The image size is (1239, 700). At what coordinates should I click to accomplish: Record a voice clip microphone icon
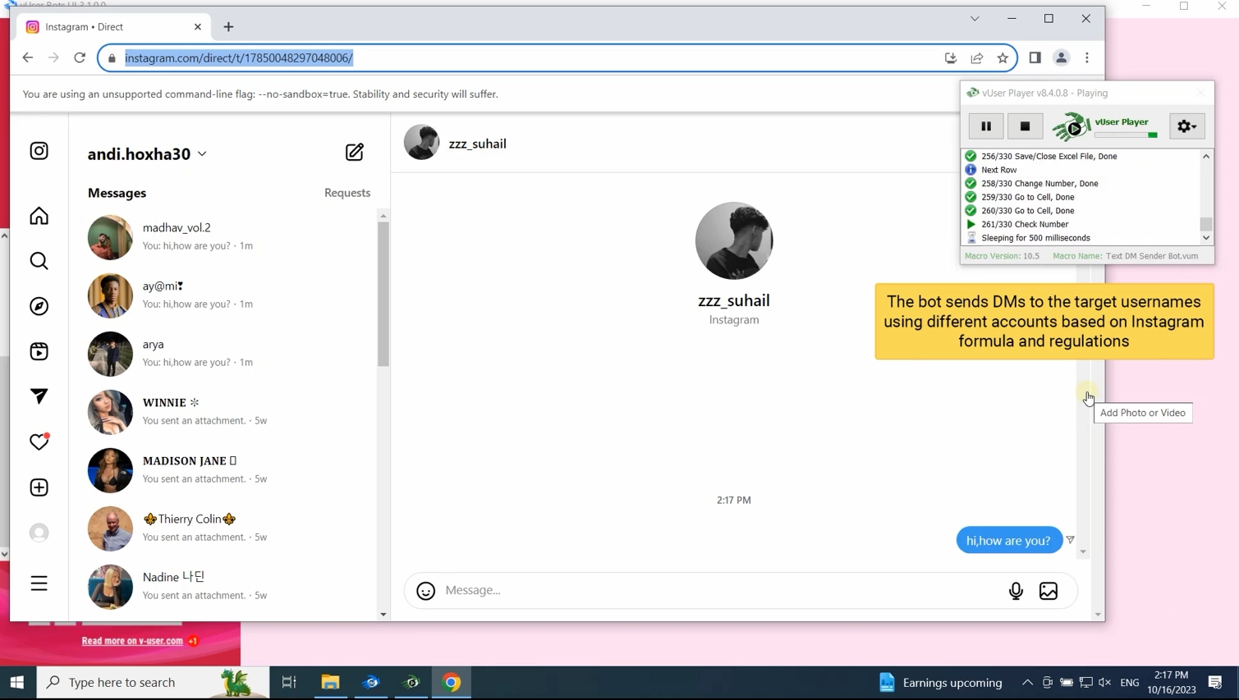click(1016, 591)
